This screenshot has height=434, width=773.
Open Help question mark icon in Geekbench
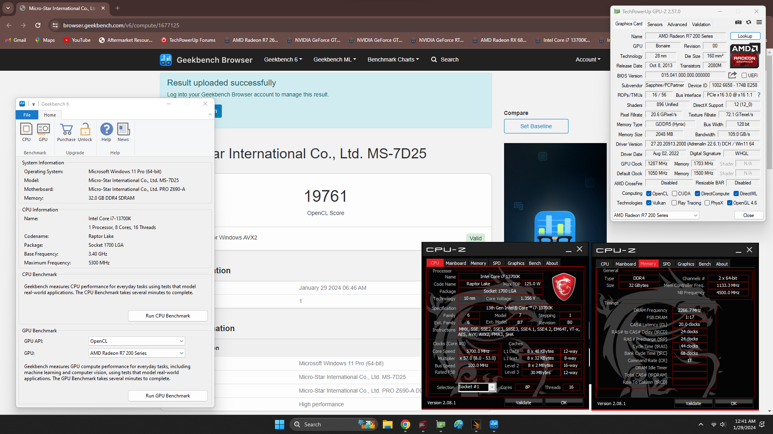(106, 132)
